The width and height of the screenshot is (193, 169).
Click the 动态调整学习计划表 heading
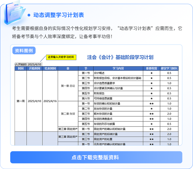[58, 15]
